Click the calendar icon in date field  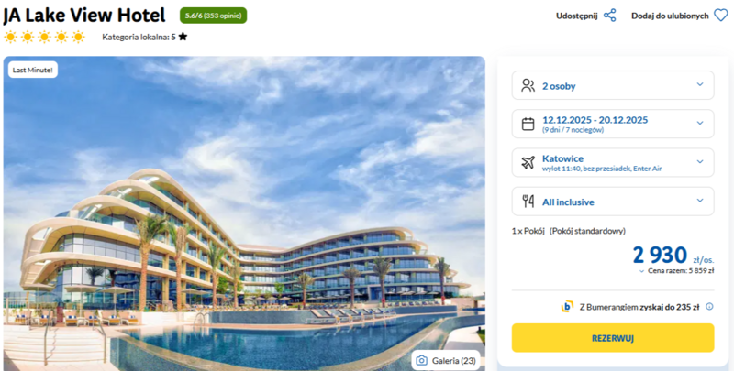[528, 124]
